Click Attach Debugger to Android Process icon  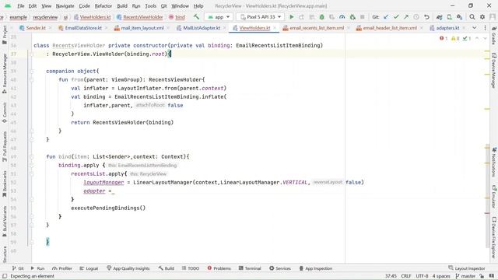pyautogui.click(x=352, y=17)
